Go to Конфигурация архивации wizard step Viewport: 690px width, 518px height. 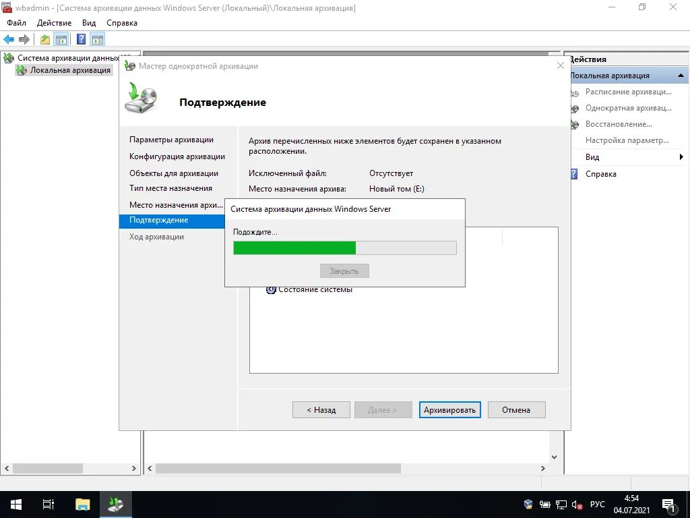pos(177,156)
